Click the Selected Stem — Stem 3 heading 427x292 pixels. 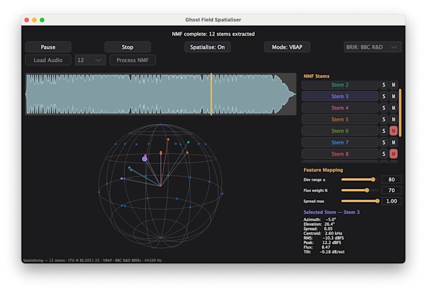click(332, 212)
